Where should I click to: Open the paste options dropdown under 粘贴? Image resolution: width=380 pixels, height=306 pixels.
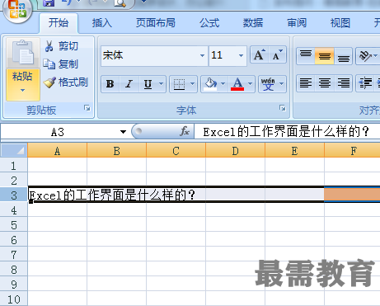pyautogui.click(x=23, y=84)
